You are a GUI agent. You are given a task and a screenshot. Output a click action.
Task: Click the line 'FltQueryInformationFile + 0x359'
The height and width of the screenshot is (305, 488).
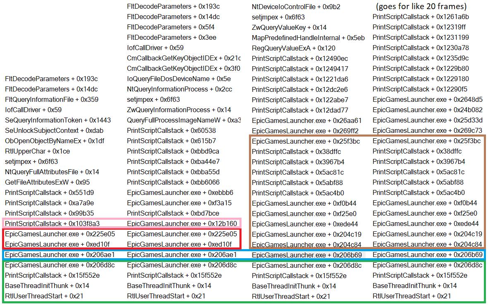tap(52, 100)
